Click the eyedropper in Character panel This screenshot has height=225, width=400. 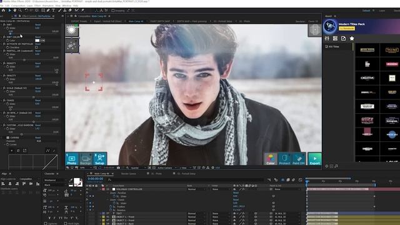coord(71,181)
